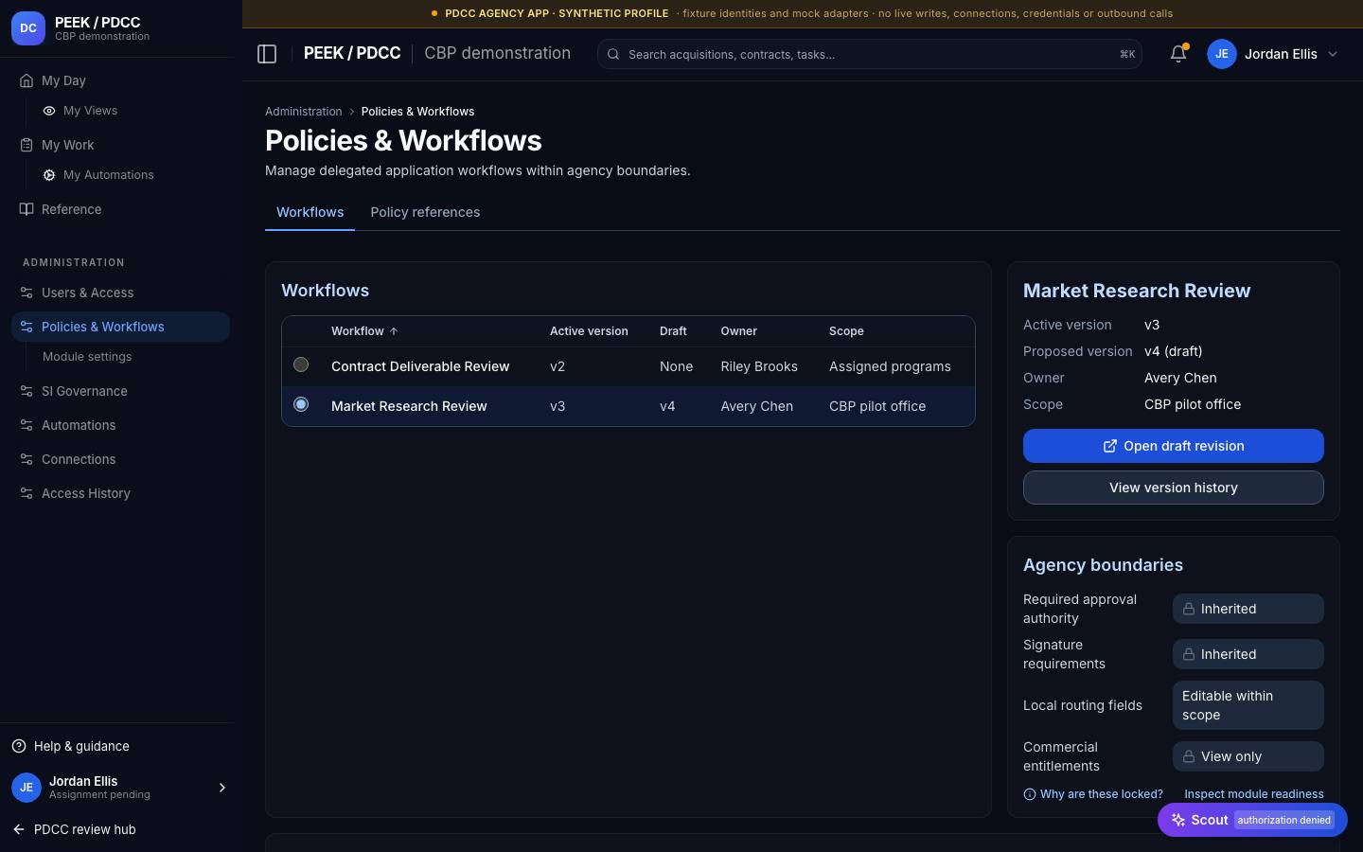The image size is (1363, 852).
Task: Click the Active version column header
Action: point(589,331)
